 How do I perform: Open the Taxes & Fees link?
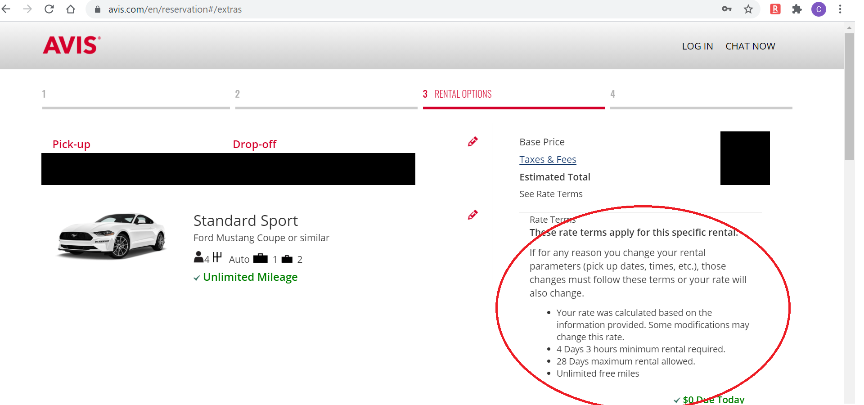(x=548, y=160)
